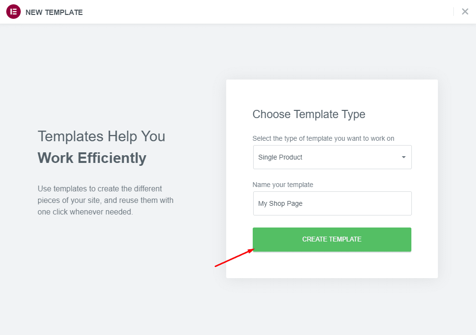This screenshot has height=335, width=476.
Task: Click the 'Use templates to create' description paragraph
Action: coord(106,200)
